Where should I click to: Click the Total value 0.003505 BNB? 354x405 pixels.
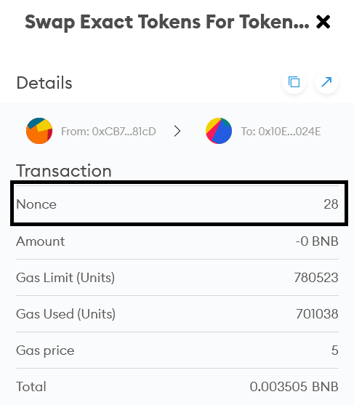coord(294,387)
